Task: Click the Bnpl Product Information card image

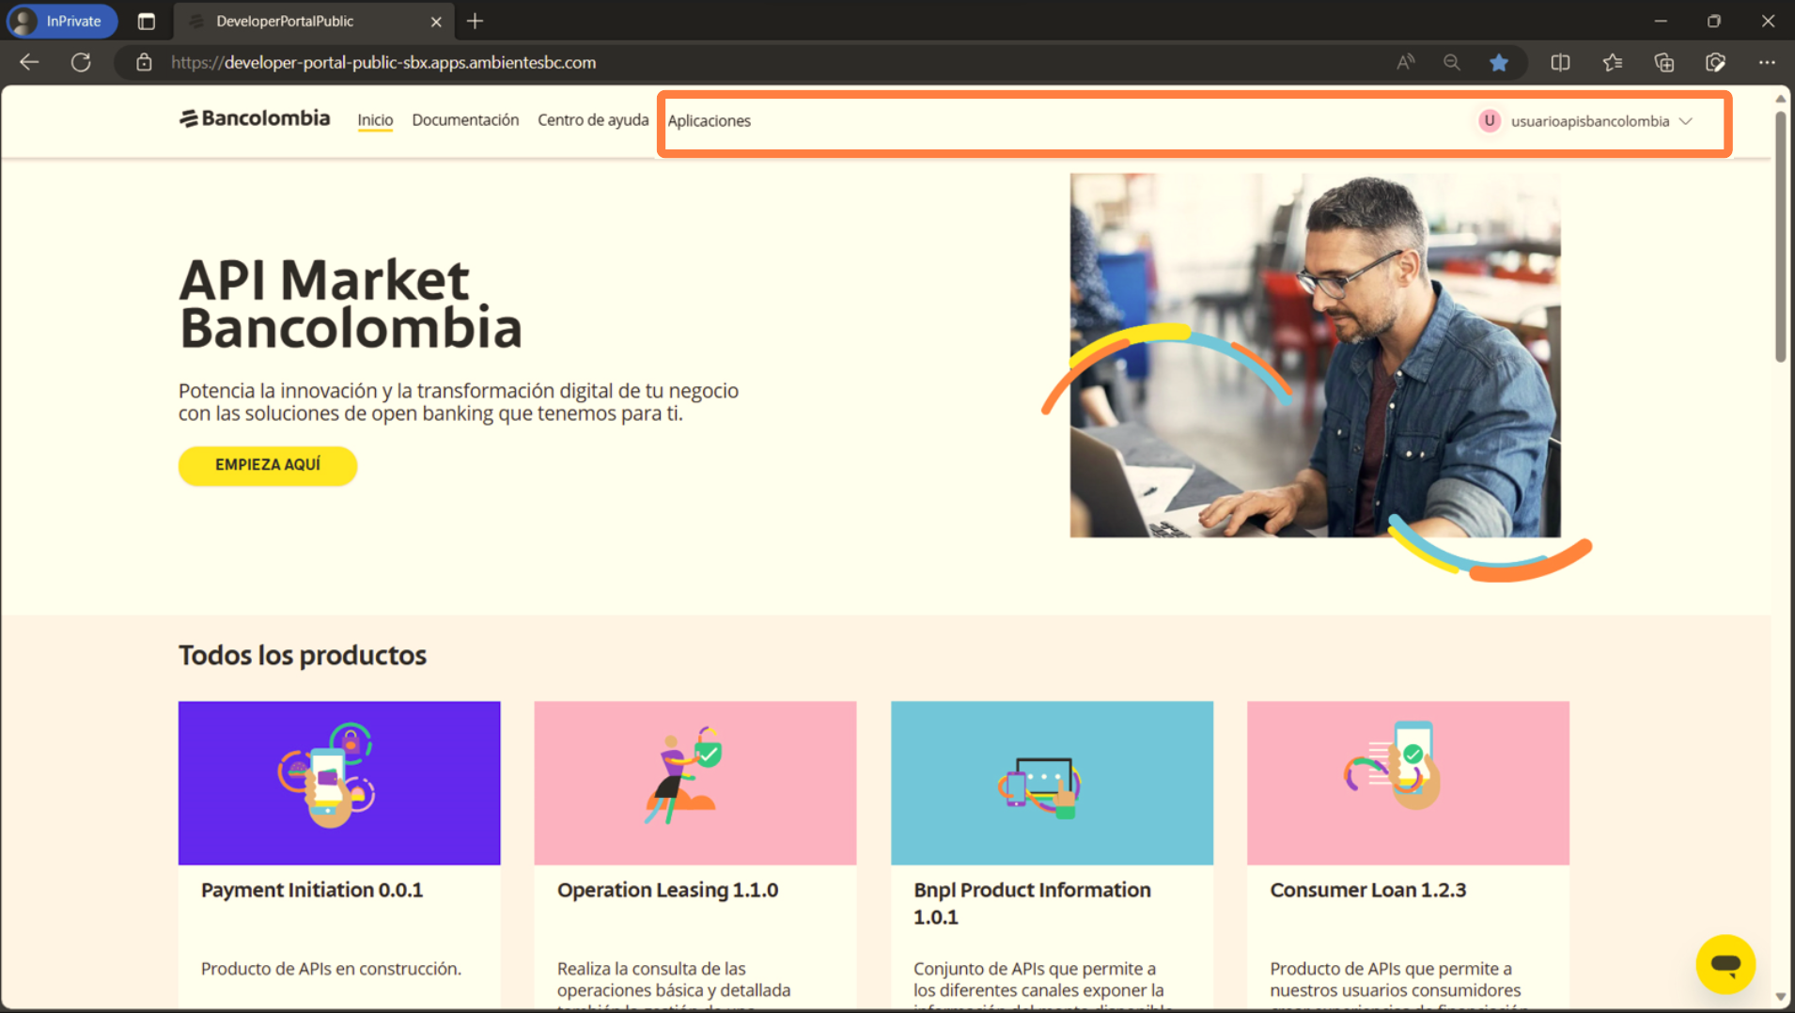Action: [x=1052, y=783]
